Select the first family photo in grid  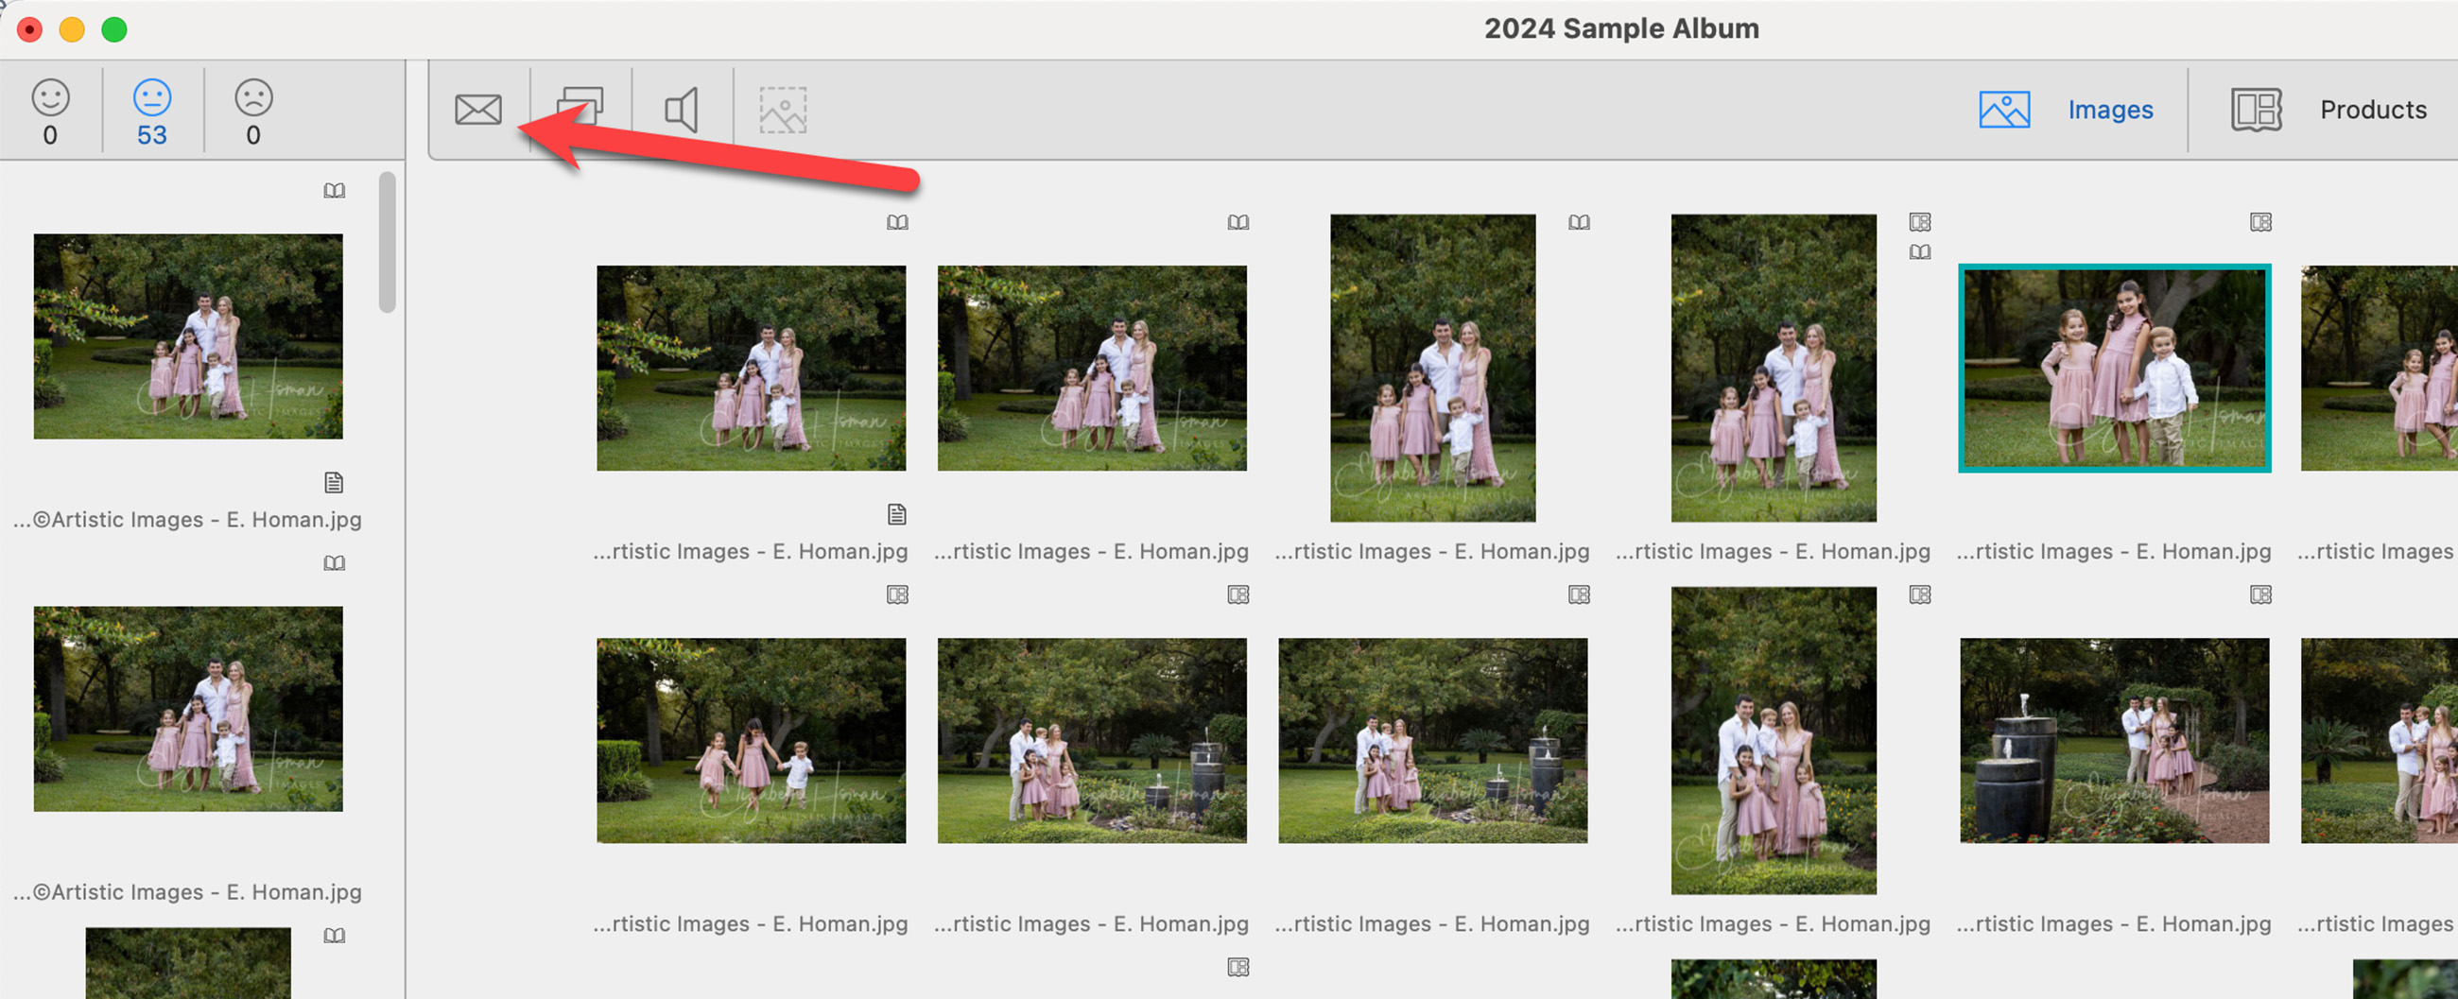[751, 369]
